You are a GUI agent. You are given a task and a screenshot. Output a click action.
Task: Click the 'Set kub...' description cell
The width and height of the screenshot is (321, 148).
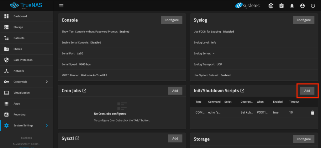[x=247, y=112]
